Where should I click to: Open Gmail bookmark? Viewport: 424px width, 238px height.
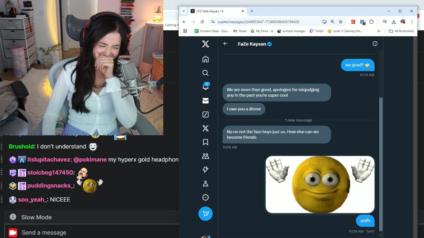tap(240, 31)
